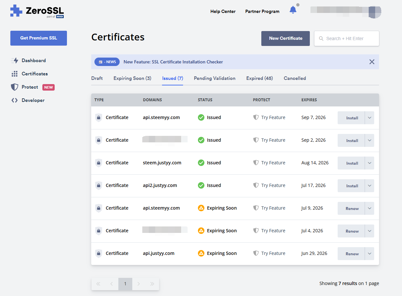Screen dimensions: 402x296
Task: Click the blue NEWS badge
Action: (107, 62)
